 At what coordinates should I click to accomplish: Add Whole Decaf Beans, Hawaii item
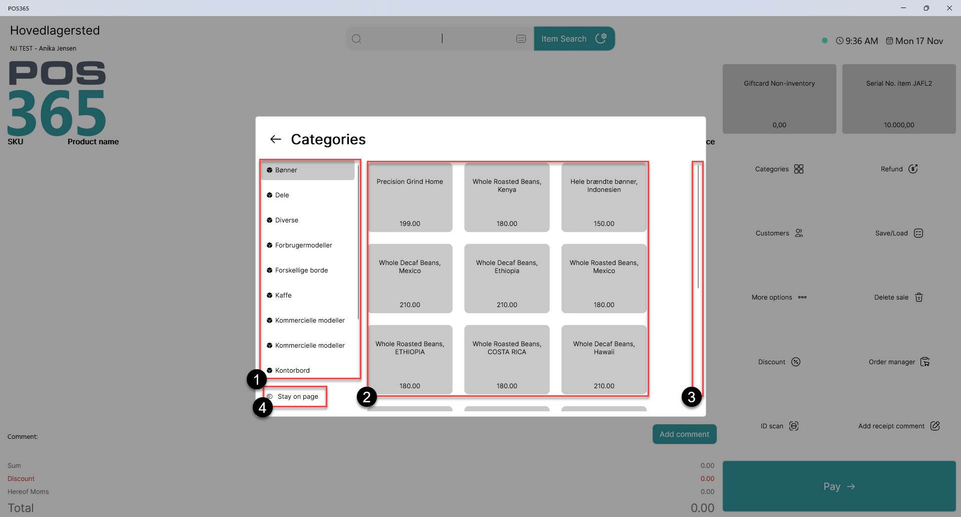click(604, 360)
